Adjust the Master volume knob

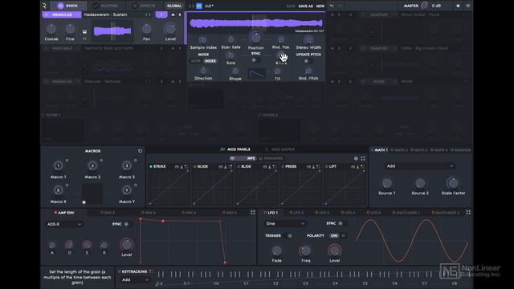tap(425, 6)
